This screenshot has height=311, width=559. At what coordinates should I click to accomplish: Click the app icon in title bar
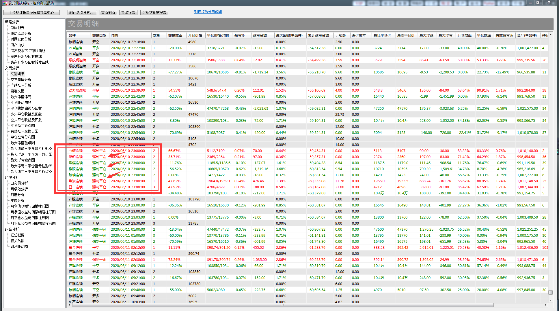click(4, 3)
